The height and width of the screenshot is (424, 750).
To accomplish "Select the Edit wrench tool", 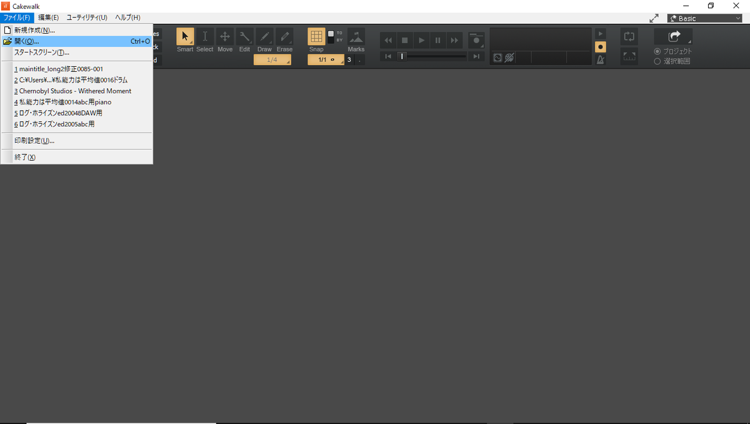I will point(244,36).
